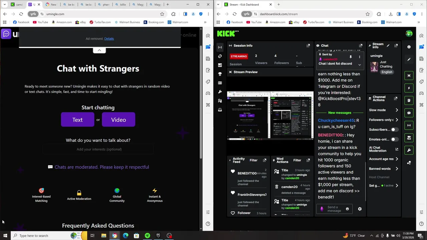427x240 pixels.
Task: Toggle VPN badge in Kick dashboard address bar
Action: (x=247, y=14)
